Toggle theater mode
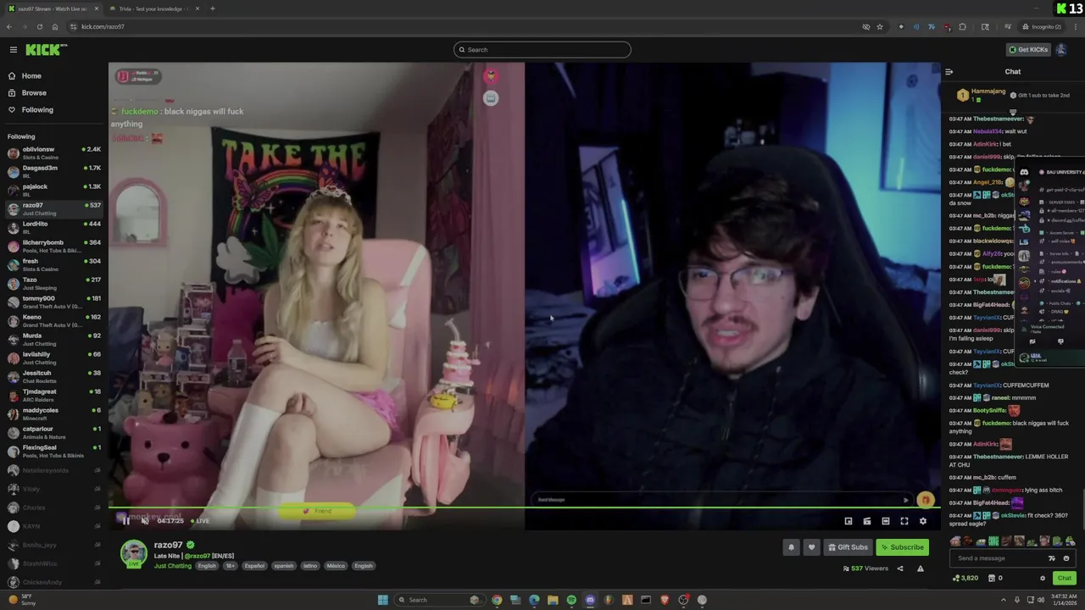 [886, 522]
